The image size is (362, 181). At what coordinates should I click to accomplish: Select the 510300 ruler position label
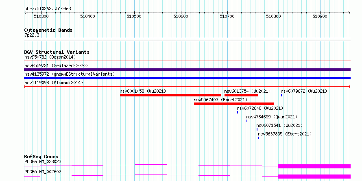click(x=41, y=16)
